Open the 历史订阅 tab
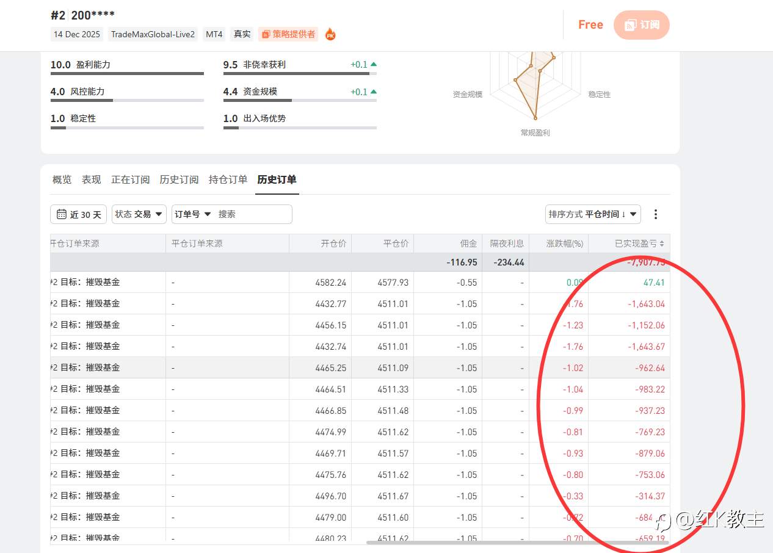773x553 pixels. point(179,179)
